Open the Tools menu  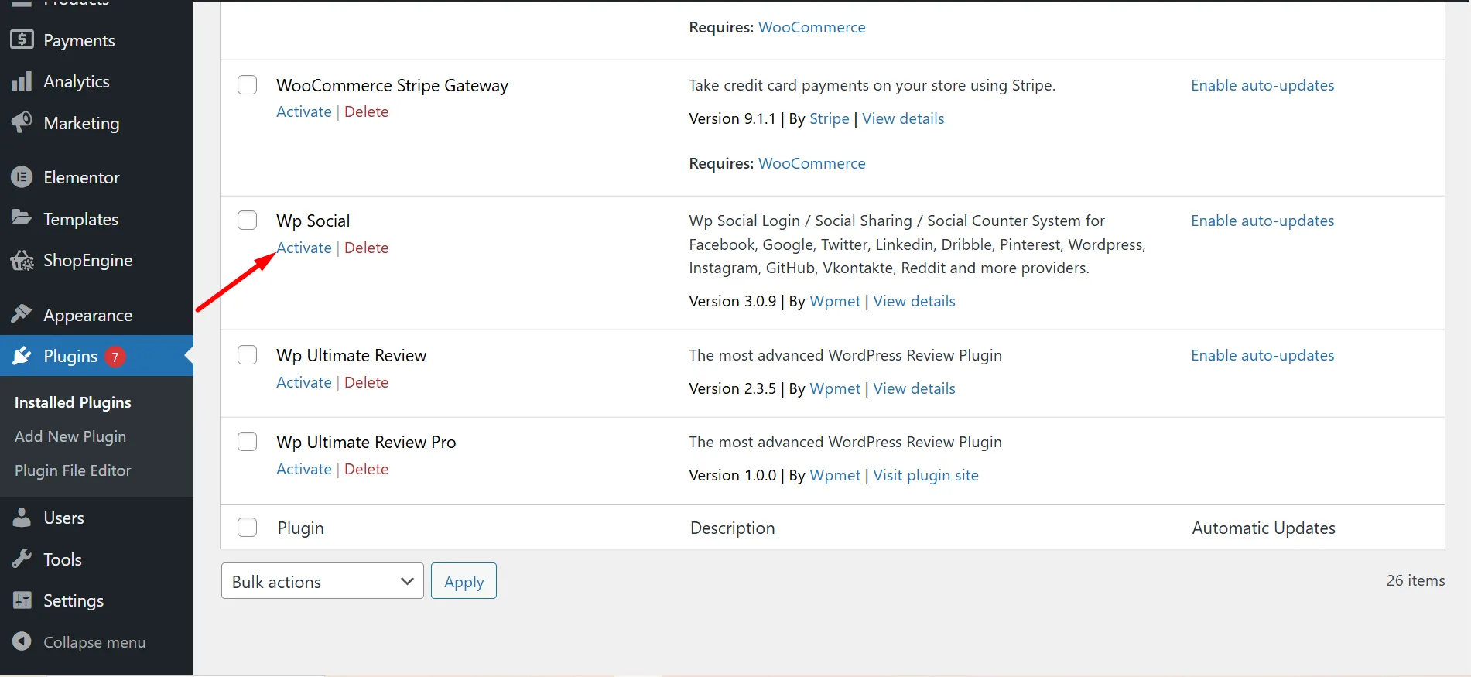(63, 559)
